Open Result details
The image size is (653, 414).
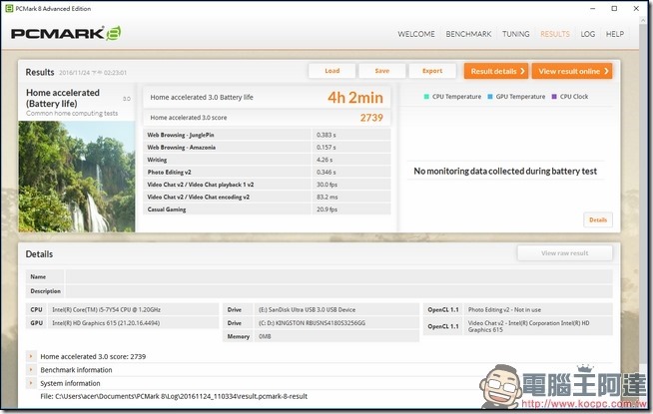point(496,71)
